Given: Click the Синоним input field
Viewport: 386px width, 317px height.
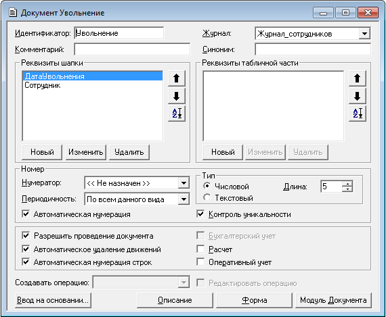Looking at the screenshot, I should click(313, 49).
